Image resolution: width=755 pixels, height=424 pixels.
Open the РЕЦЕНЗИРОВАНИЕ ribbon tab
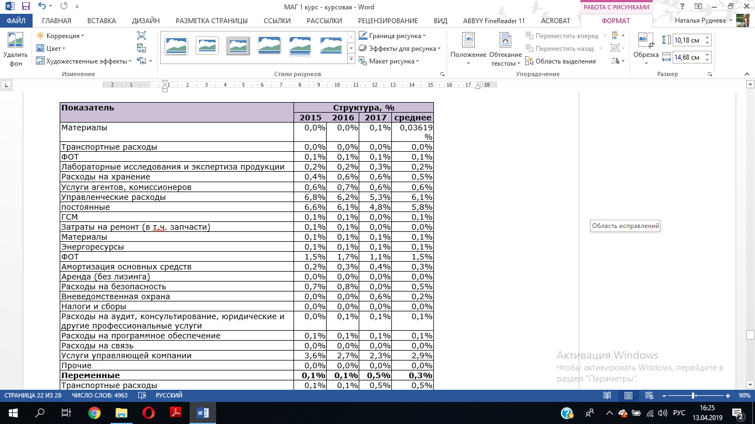tap(387, 21)
